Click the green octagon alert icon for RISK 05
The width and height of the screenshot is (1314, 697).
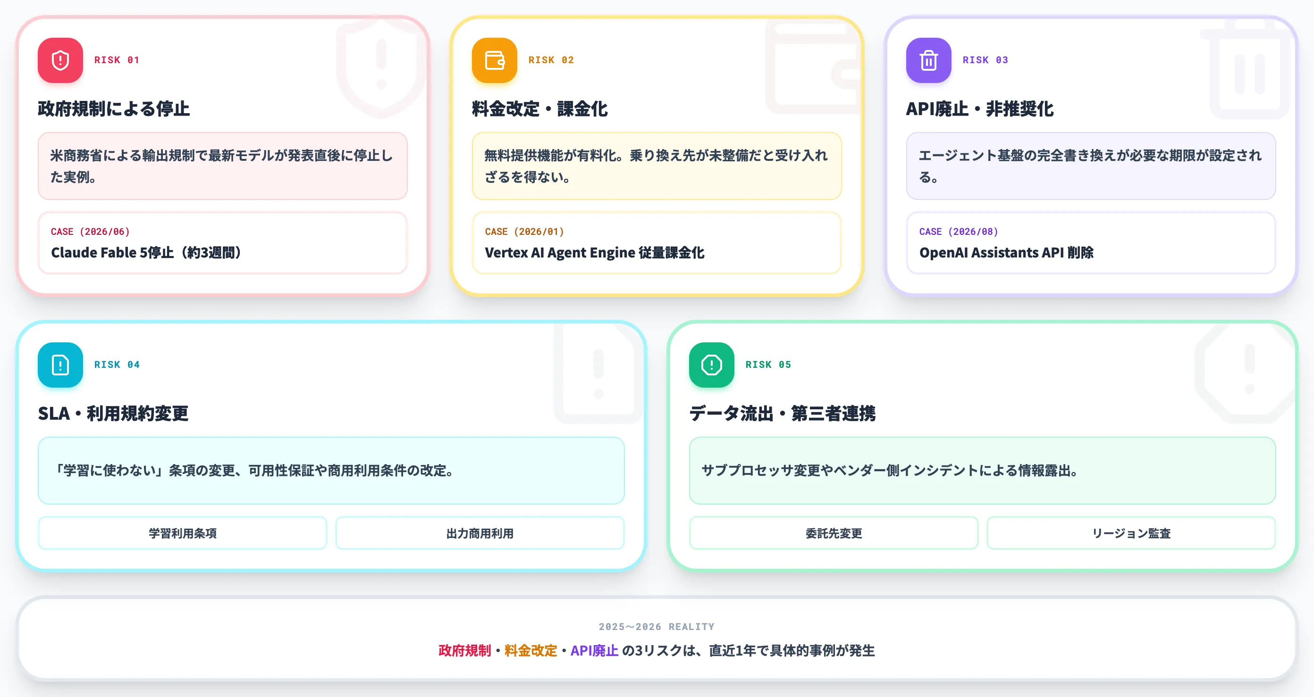click(712, 365)
